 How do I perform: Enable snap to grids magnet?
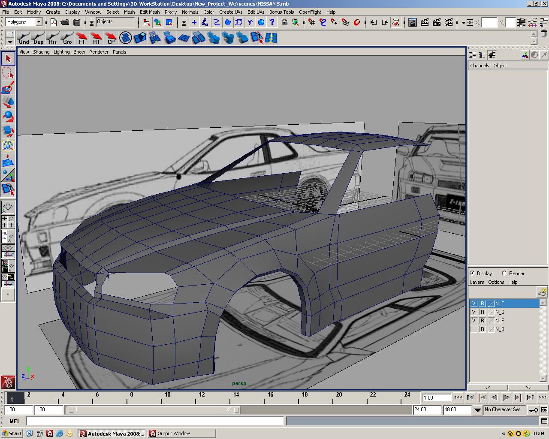312,22
